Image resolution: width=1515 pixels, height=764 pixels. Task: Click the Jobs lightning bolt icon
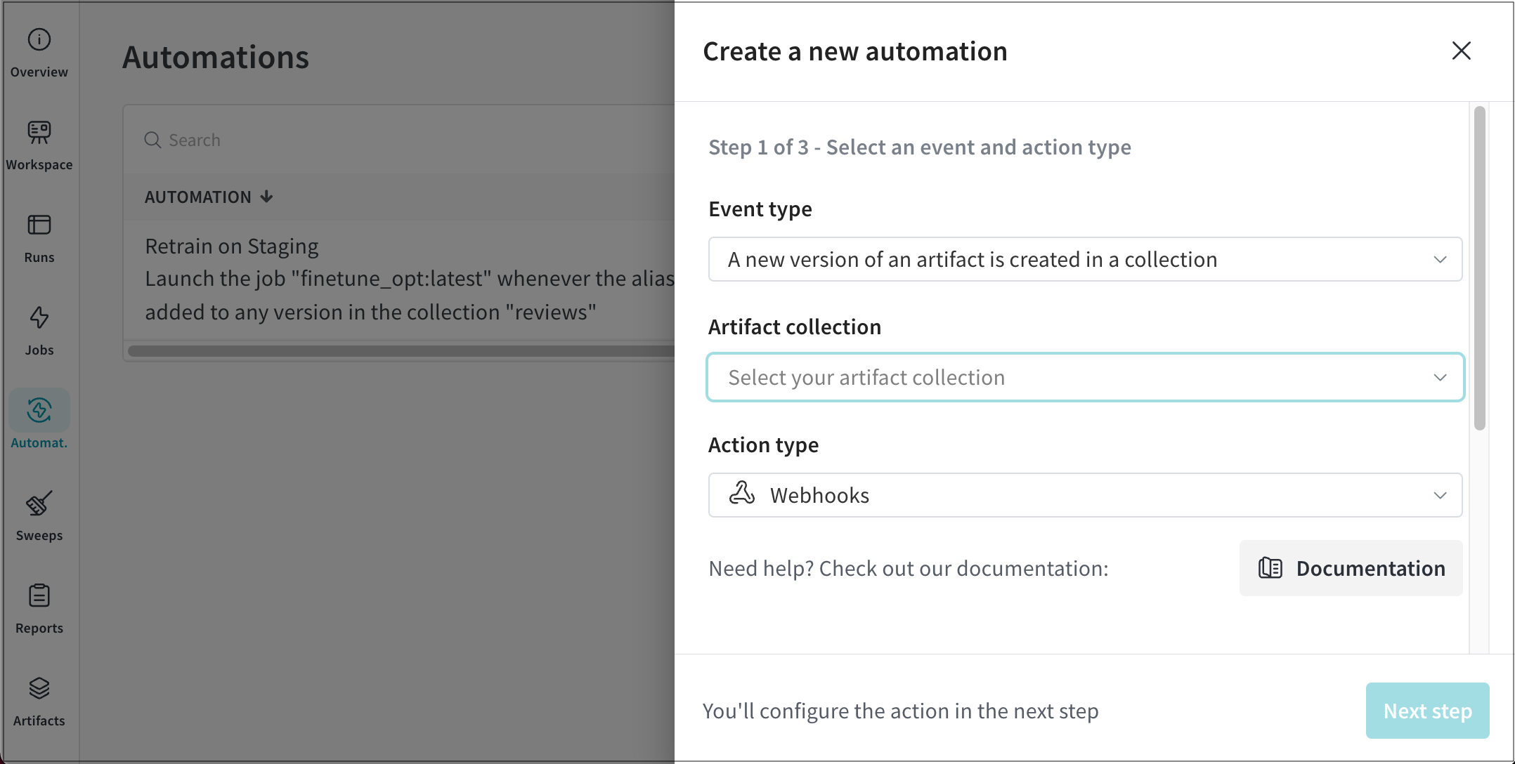click(39, 318)
